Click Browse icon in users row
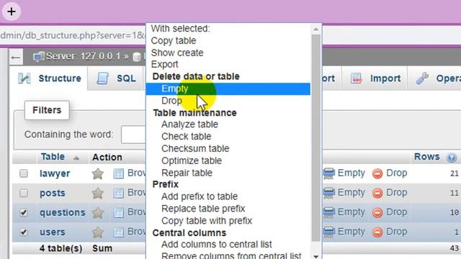This screenshot has width=461, height=259. click(x=118, y=232)
